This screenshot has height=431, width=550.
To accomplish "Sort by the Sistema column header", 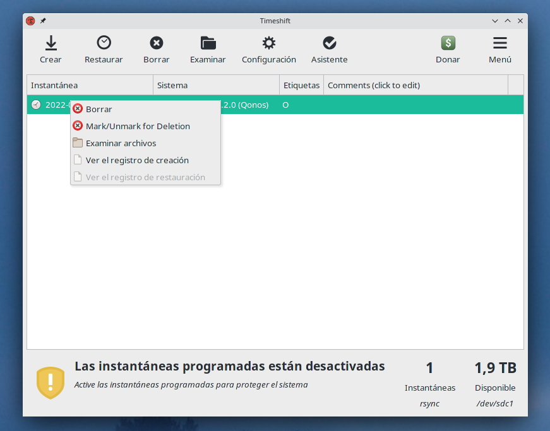I will (x=216, y=85).
